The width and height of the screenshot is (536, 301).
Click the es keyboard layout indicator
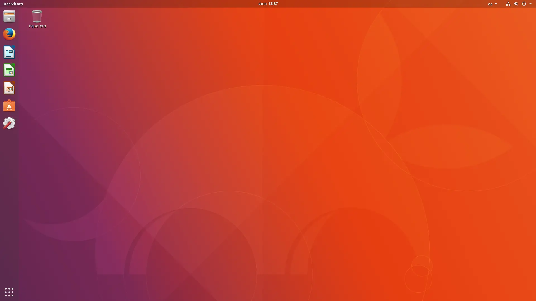[490, 4]
